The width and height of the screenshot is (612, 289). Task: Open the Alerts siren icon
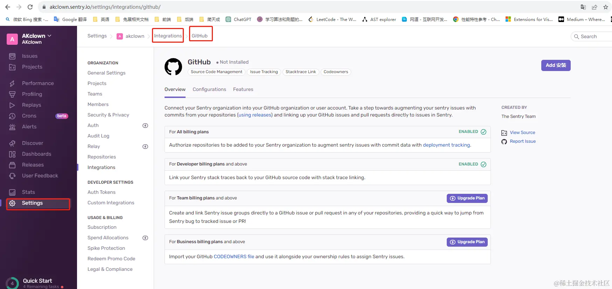pos(12,127)
